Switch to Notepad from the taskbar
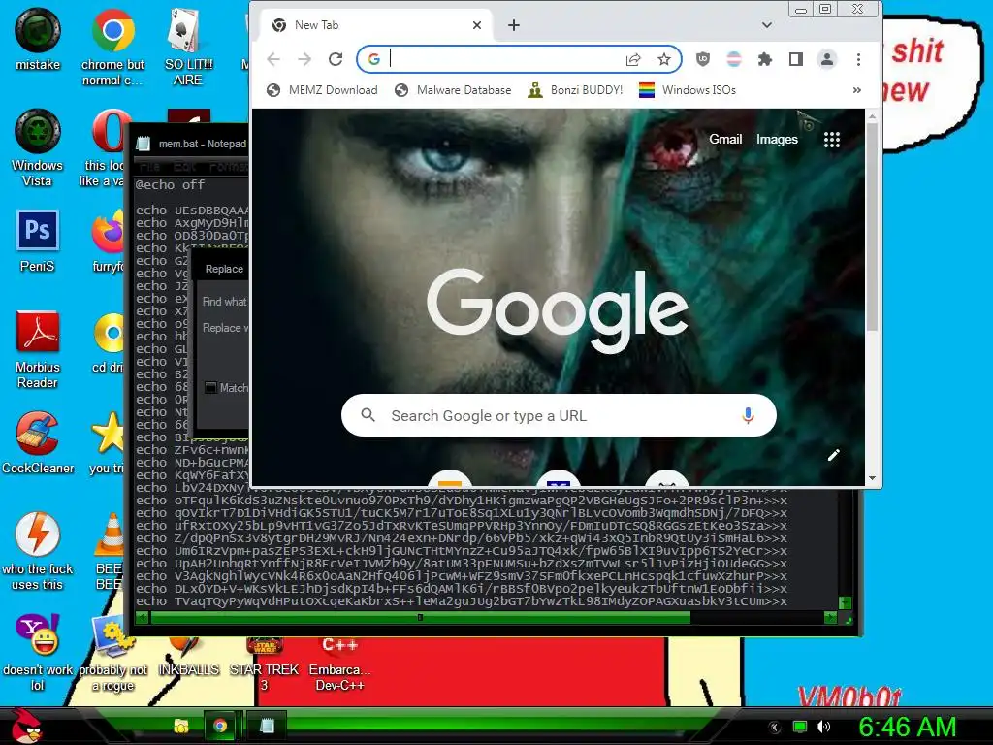 pyautogui.click(x=267, y=726)
